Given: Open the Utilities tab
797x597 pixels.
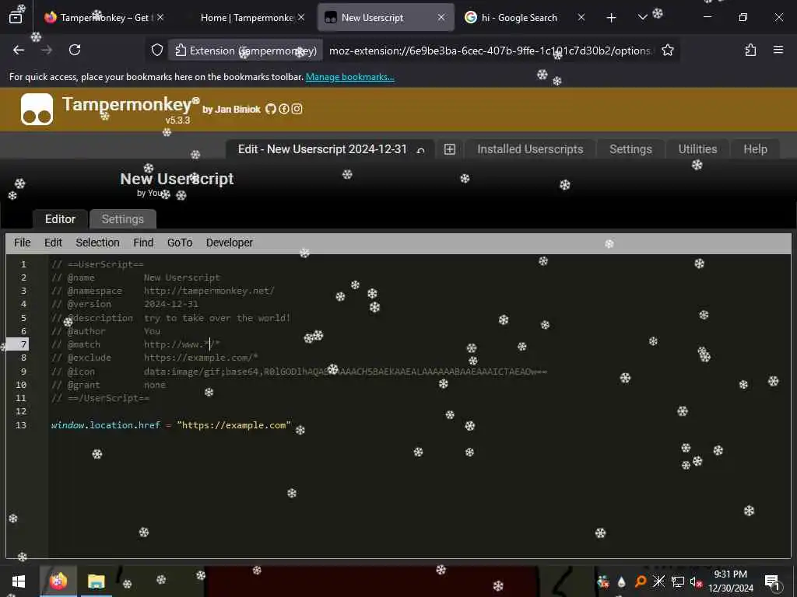Looking at the screenshot, I should coord(697,149).
